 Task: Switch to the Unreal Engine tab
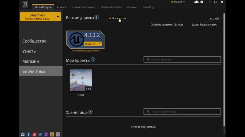coord(43,7)
